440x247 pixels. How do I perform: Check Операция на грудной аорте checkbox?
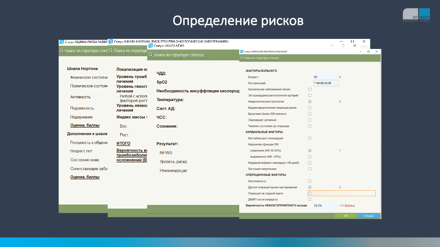[310, 193]
